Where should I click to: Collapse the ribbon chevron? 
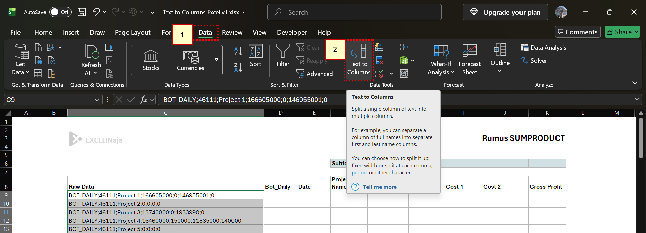tap(635, 83)
